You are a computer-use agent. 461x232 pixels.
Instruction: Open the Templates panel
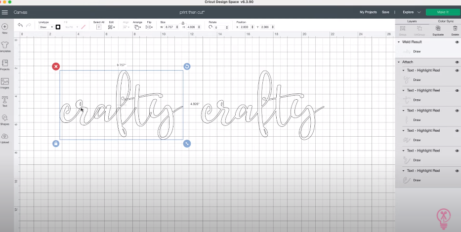(5, 47)
